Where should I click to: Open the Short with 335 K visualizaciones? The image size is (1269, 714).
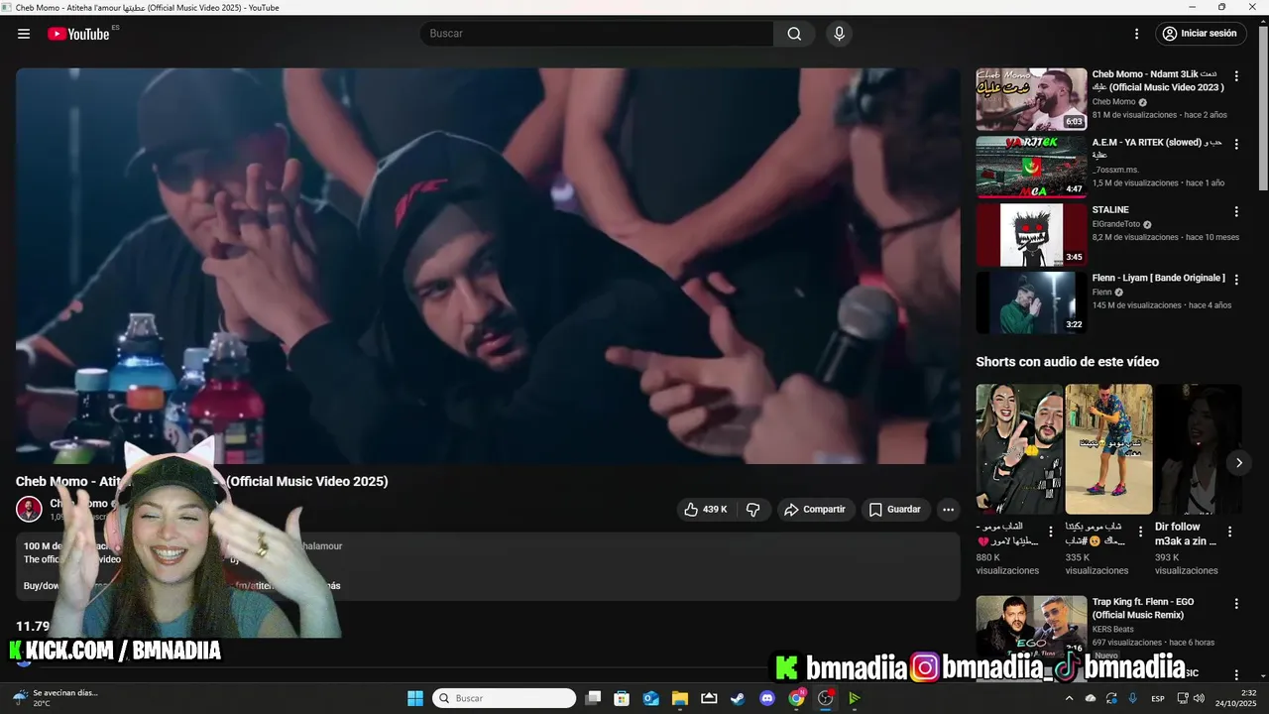coord(1108,448)
